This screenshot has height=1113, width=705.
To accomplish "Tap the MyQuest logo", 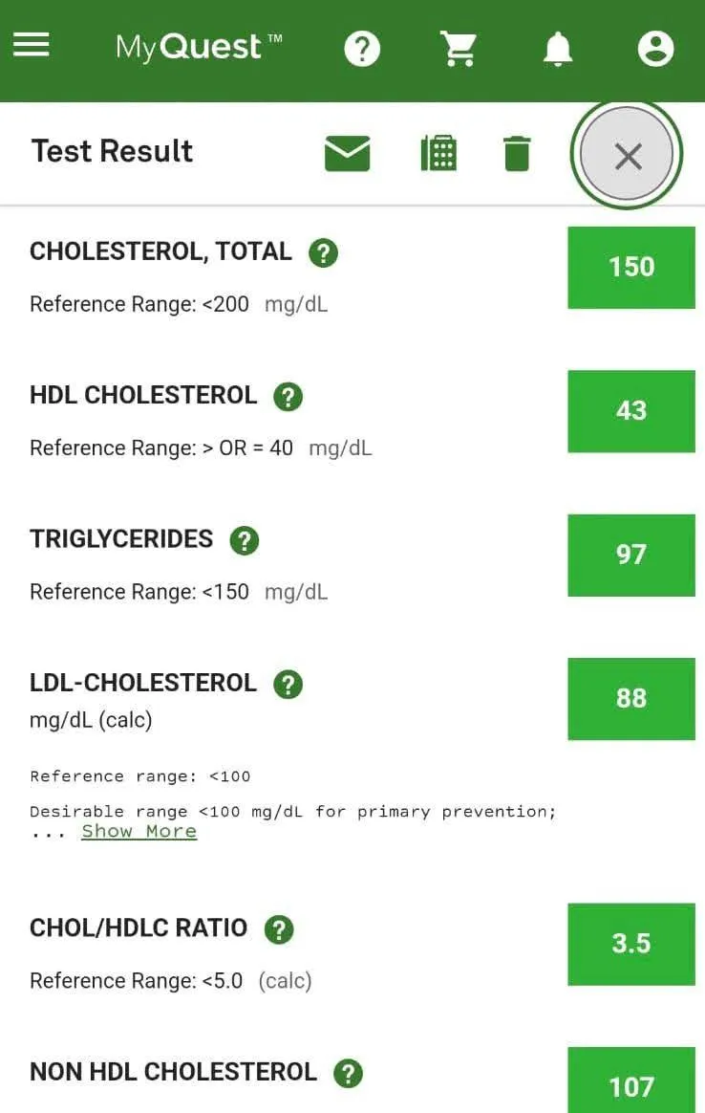I will click(x=200, y=48).
